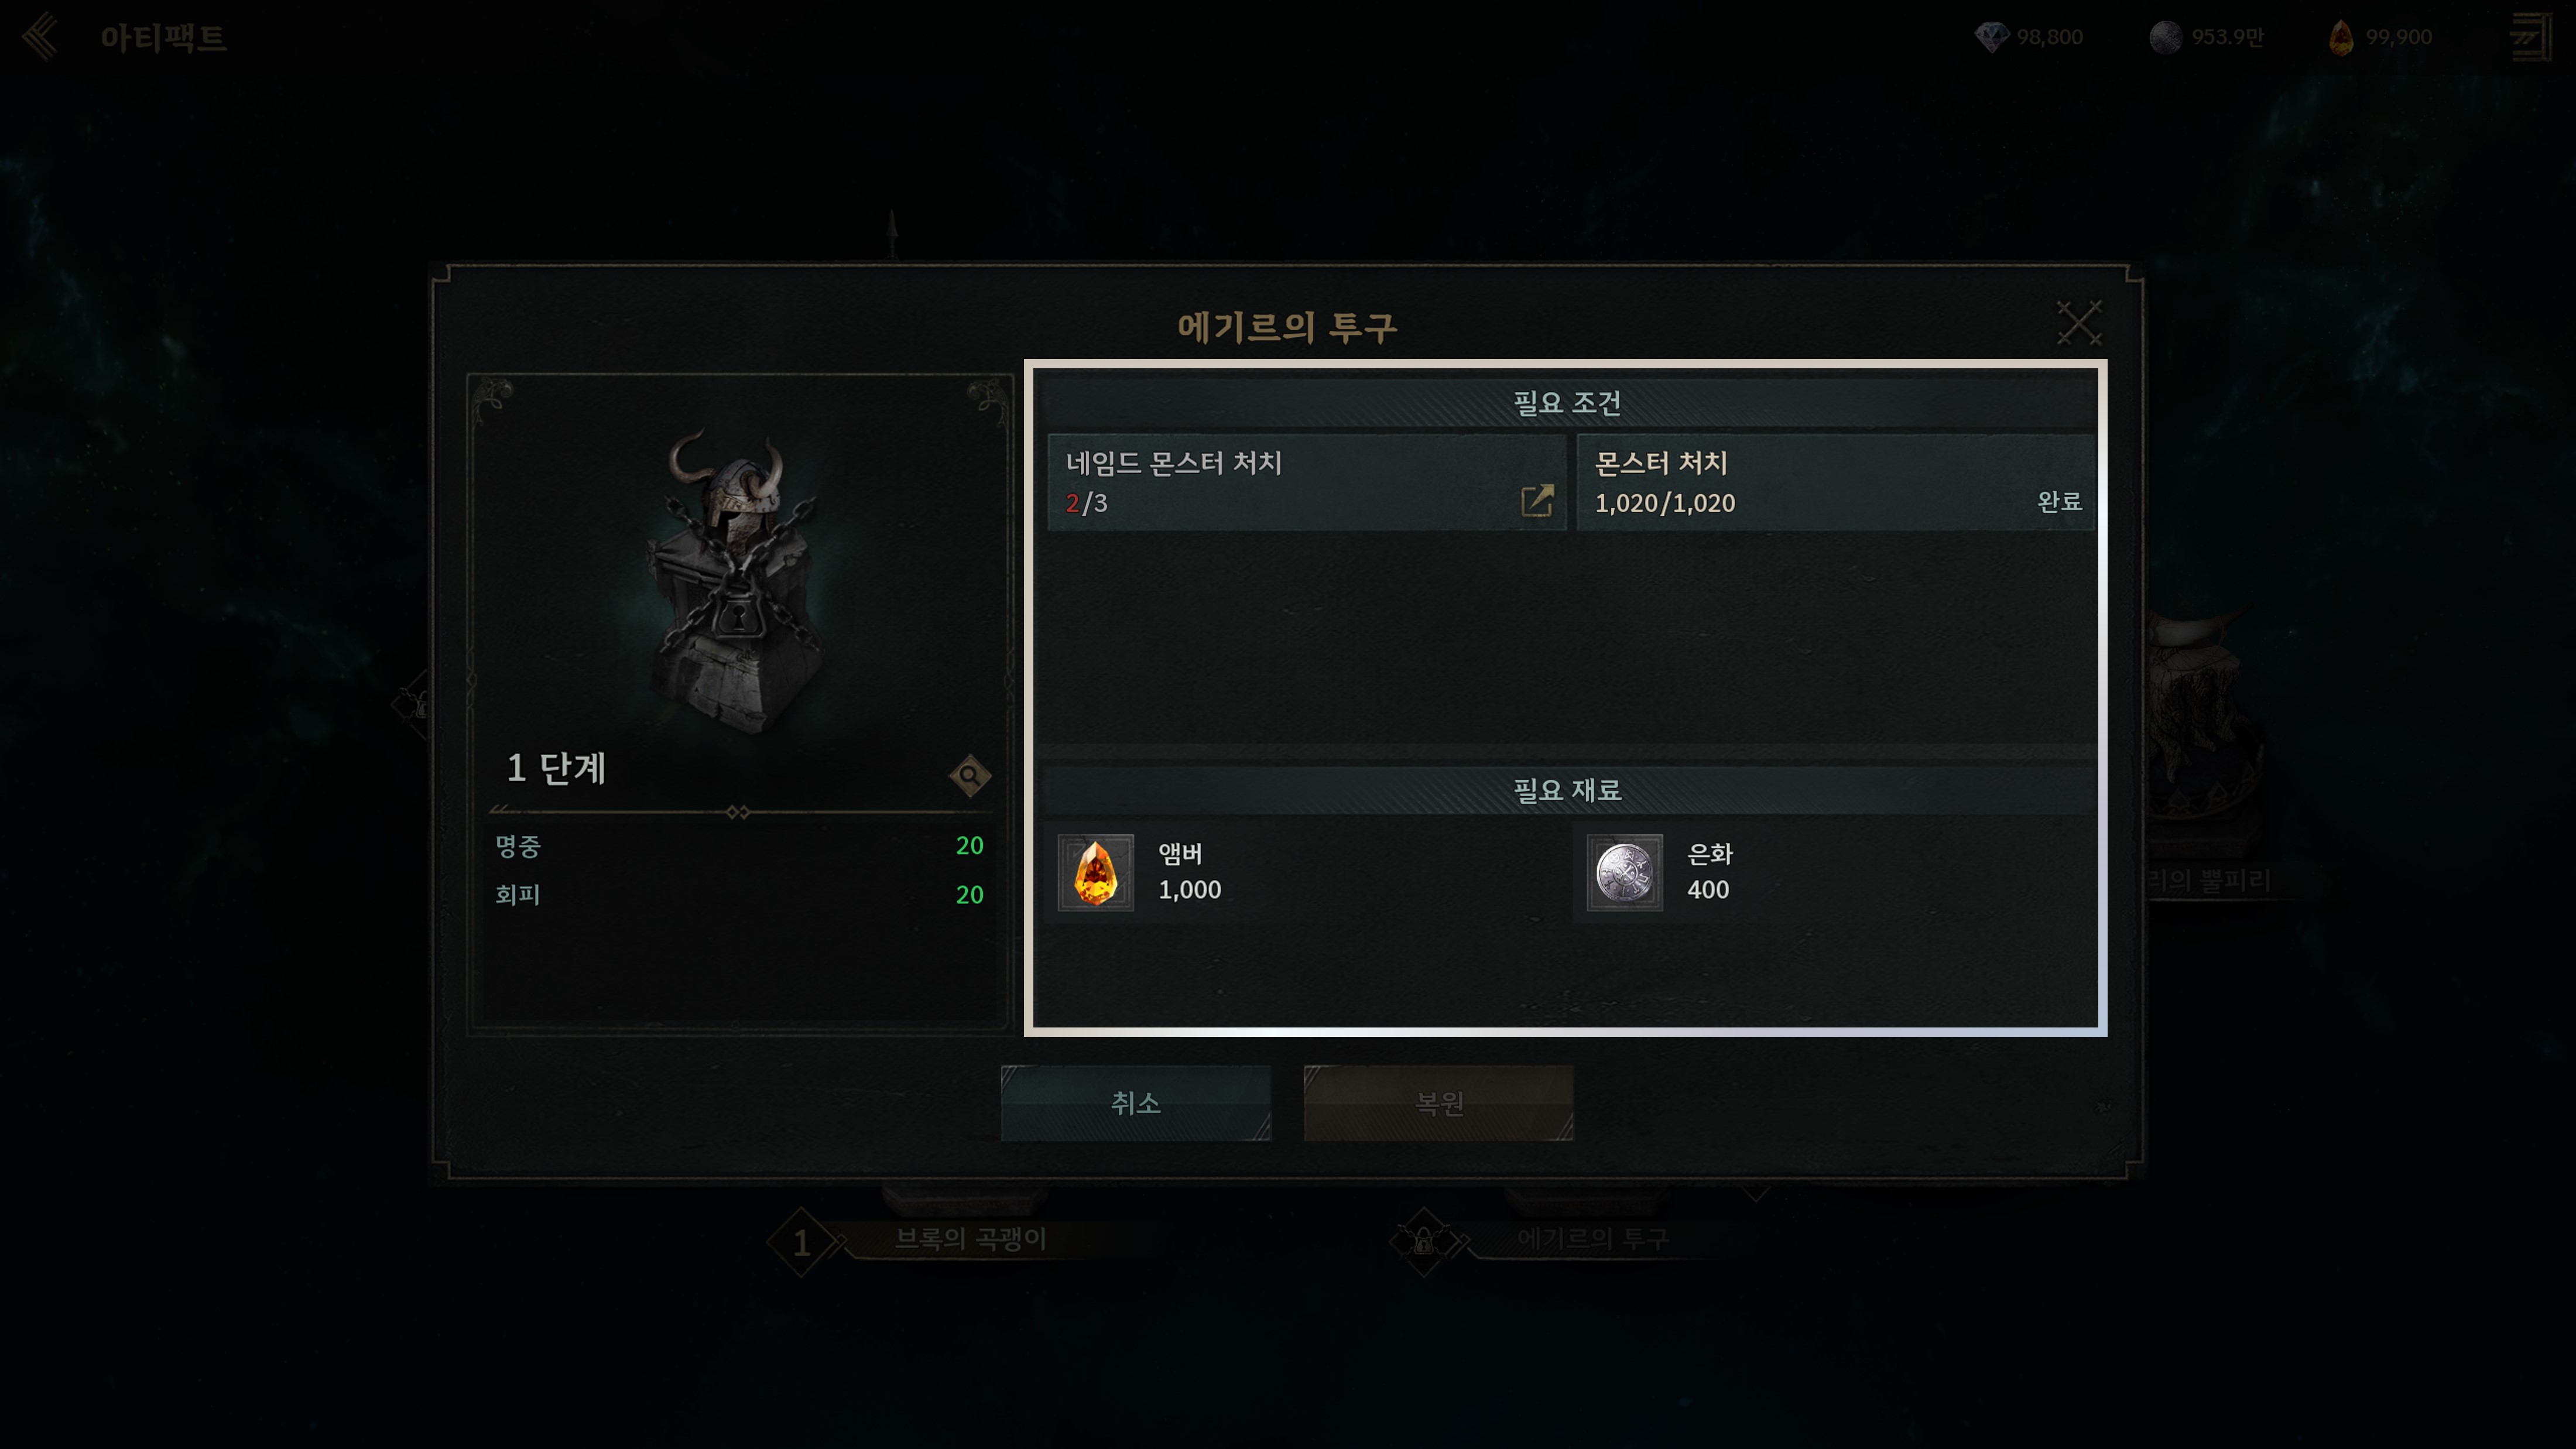Select the 브록의 곡괭이 artifact tab
Image resolution: width=2576 pixels, height=1449 pixels.
[x=970, y=1239]
